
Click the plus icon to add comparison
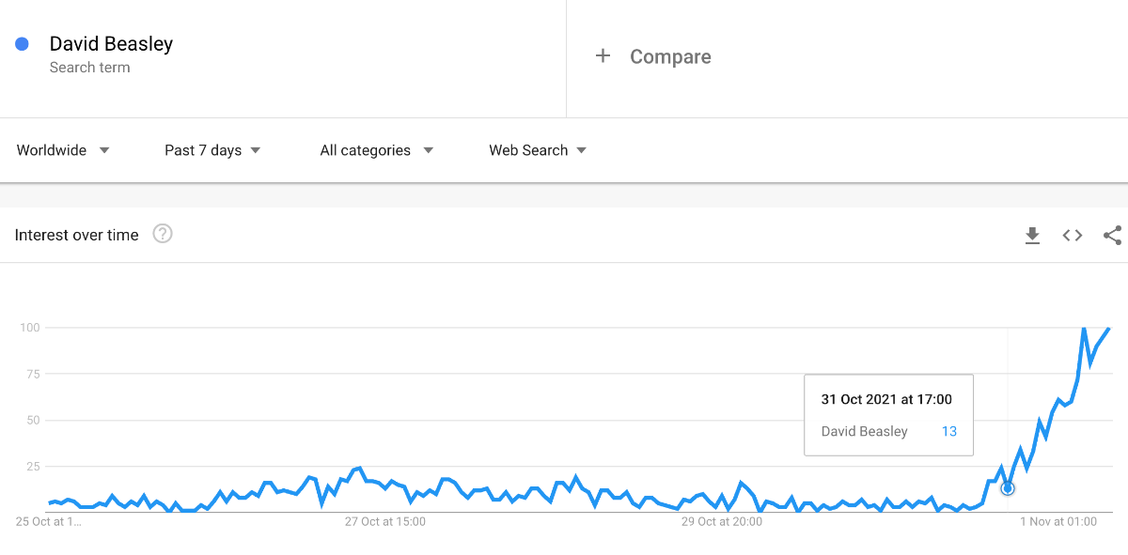pos(603,56)
